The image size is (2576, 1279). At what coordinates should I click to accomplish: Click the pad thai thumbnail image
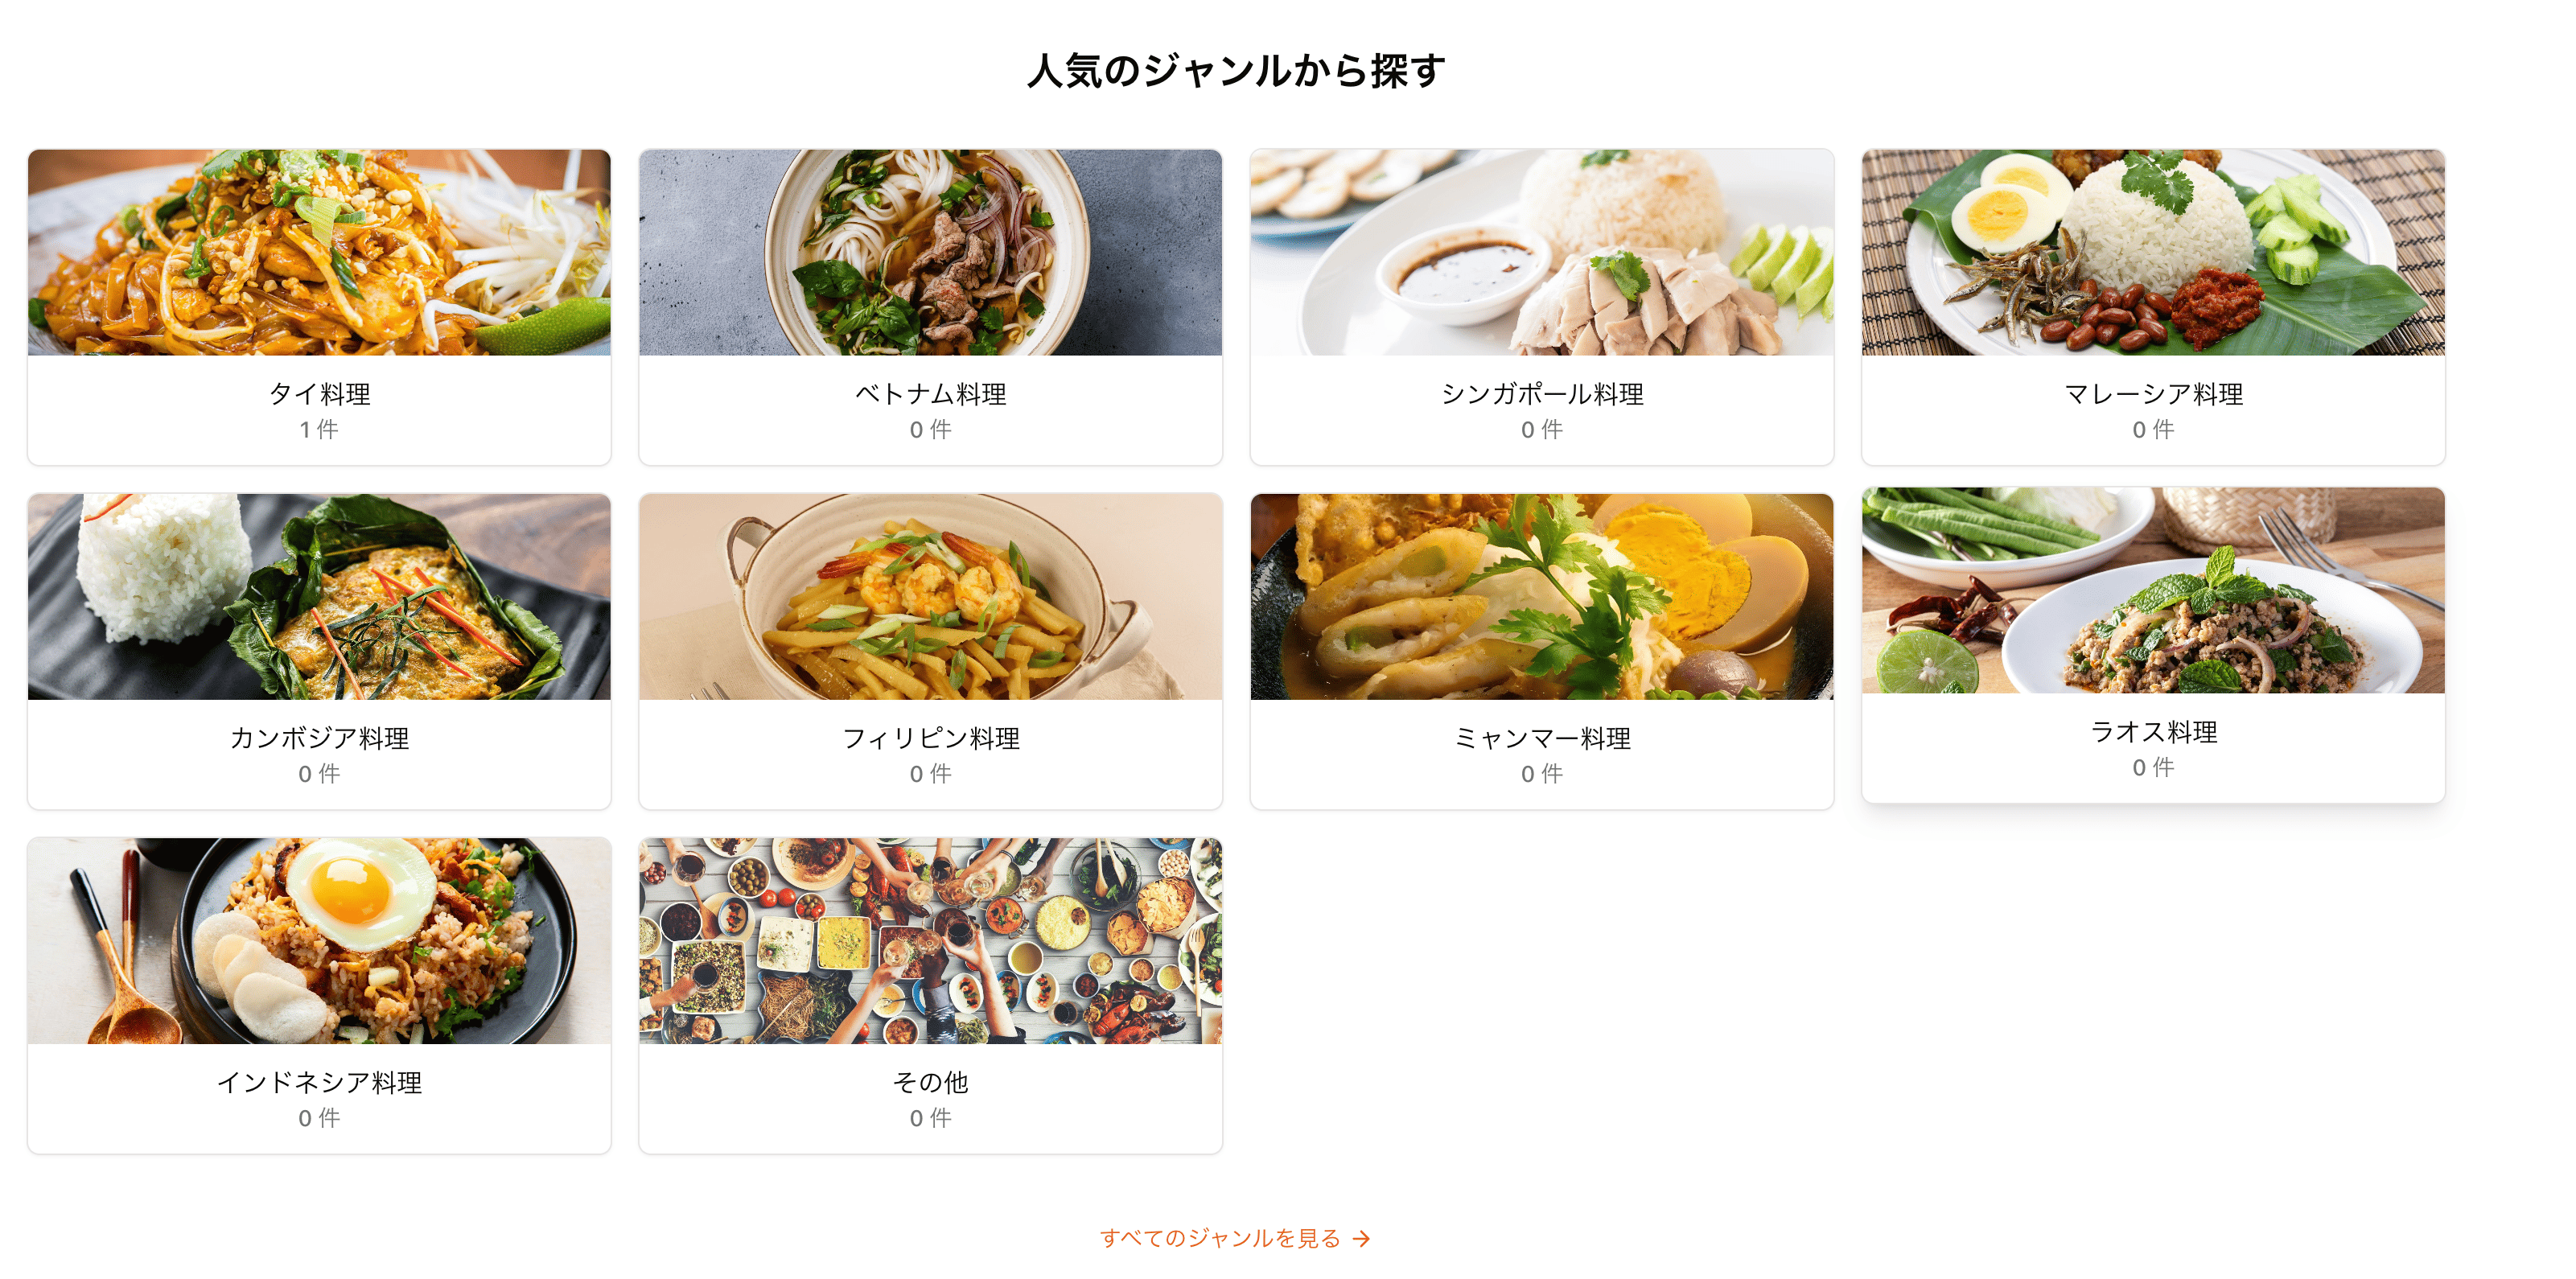[x=319, y=252]
